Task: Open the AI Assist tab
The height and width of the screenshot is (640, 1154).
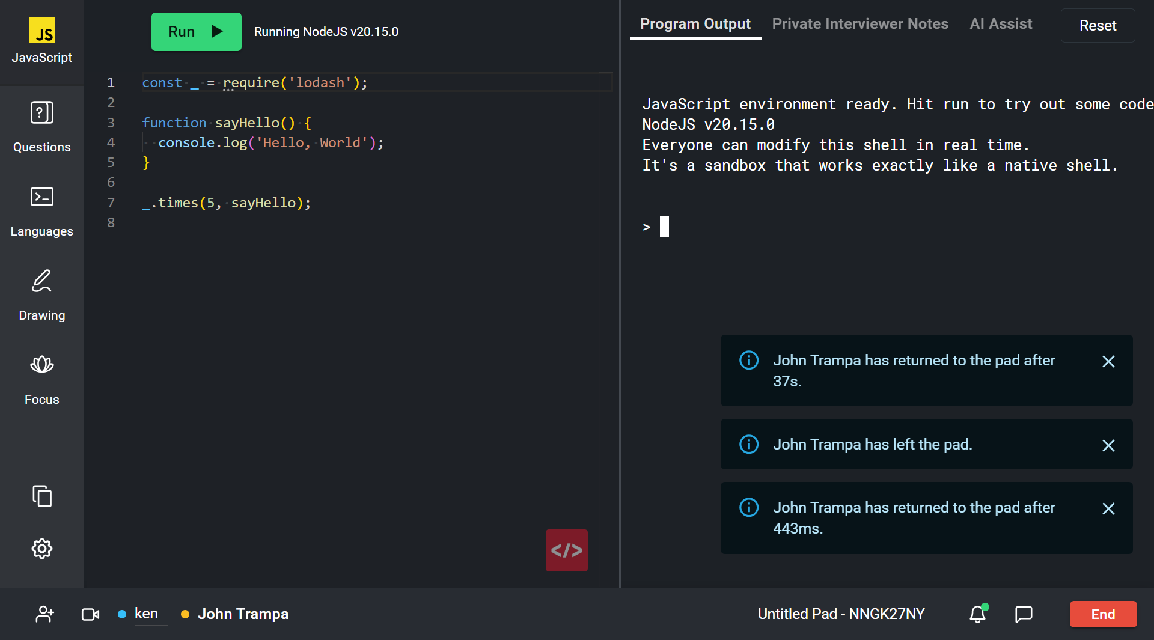Action: point(1001,24)
